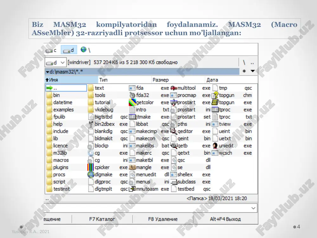Select the intro txt file
317x238 pixels.
click(149, 110)
